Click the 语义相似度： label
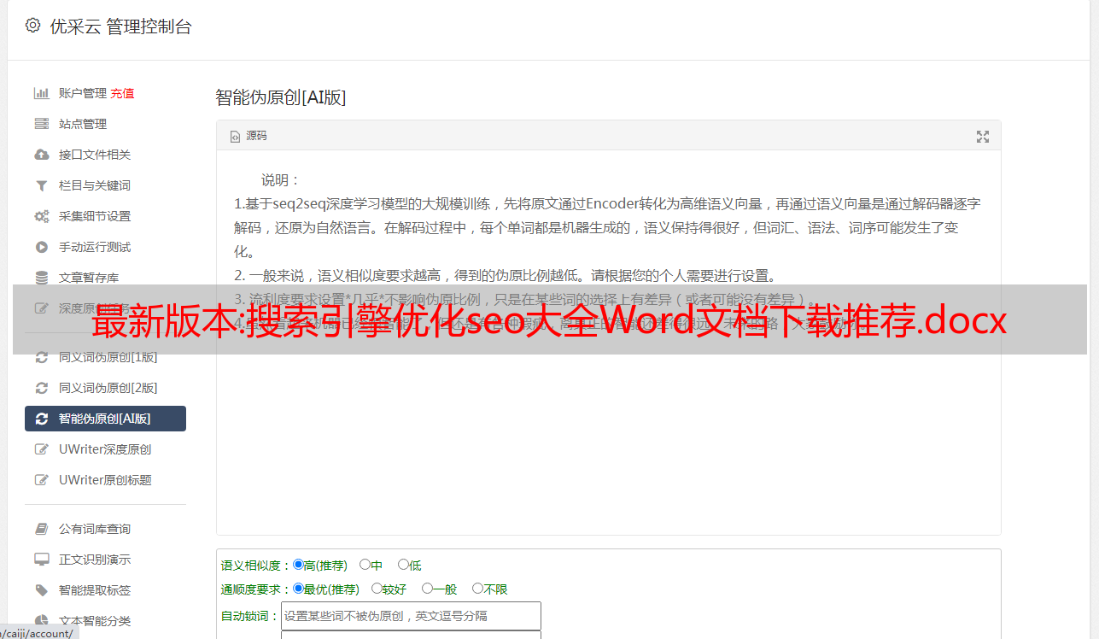This screenshot has height=639, width=1099. coord(256,566)
